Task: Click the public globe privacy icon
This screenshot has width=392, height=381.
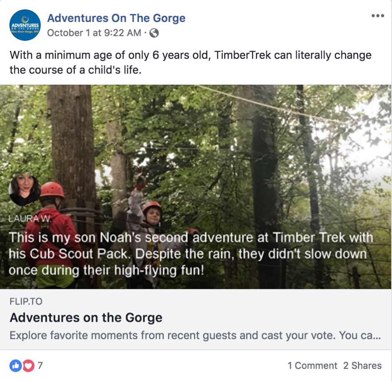Action: pos(154,33)
